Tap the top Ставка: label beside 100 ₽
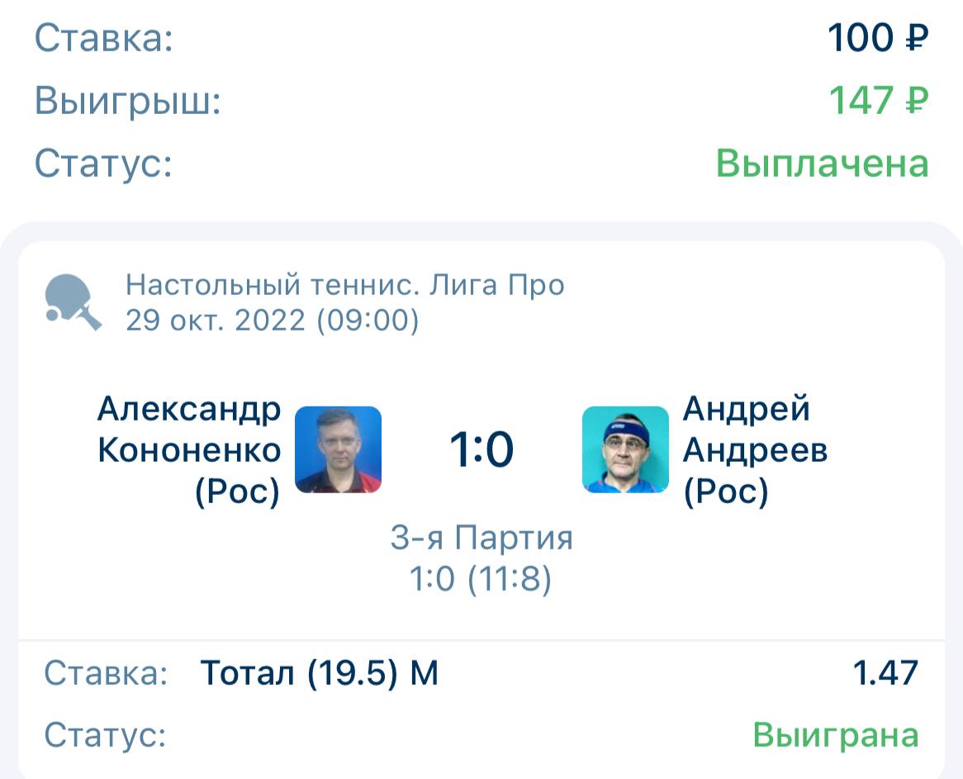 (x=104, y=38)
